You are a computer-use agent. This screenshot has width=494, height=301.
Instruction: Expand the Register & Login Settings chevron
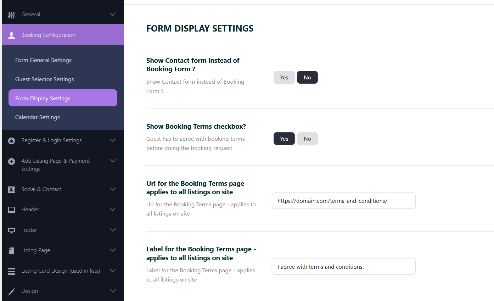pyautogui.click(x=113, y=140)
